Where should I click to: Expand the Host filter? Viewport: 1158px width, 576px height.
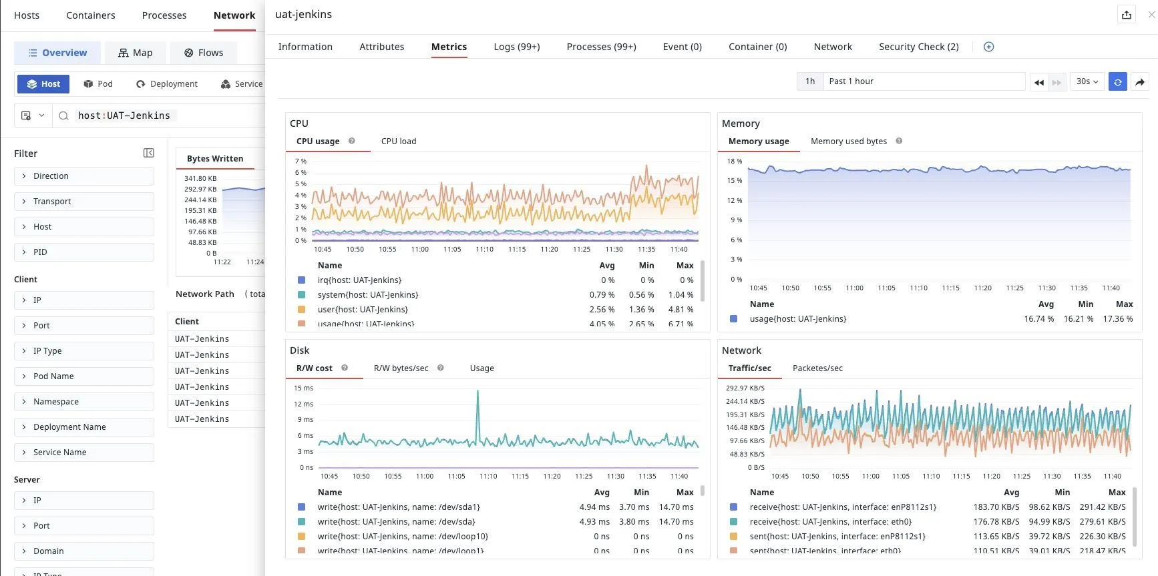tap(84, 227)
